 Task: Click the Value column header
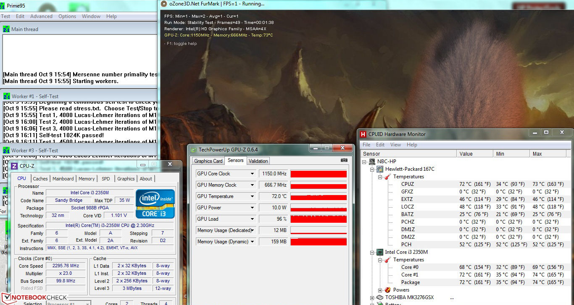coord(475,154)
